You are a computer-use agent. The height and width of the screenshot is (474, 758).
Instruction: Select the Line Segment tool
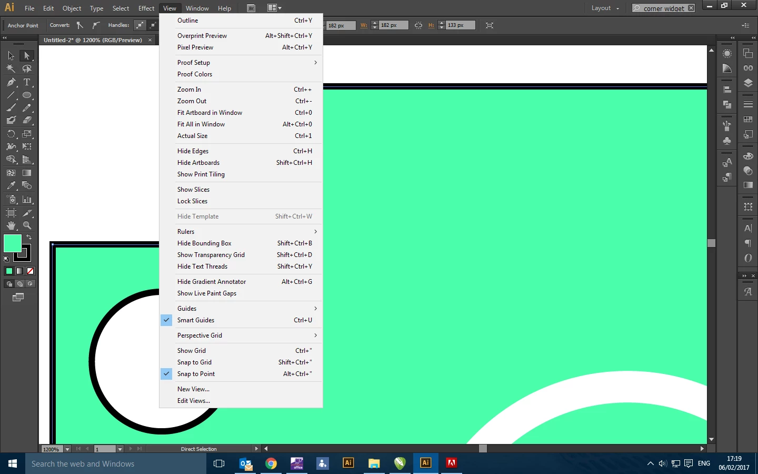pyautogui.click(x=11, y=95)
